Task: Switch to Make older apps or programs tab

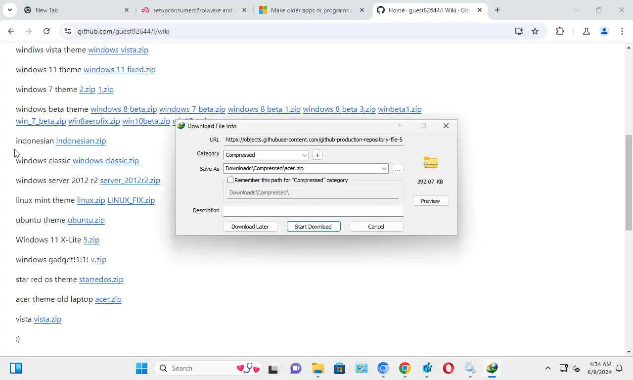Action: [x=312, y=10]
